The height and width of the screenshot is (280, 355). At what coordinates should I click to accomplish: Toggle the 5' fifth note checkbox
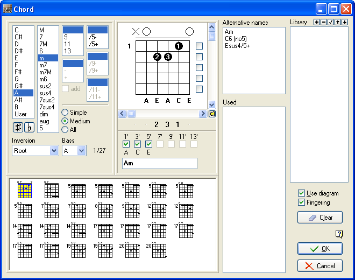pos(148,144)
